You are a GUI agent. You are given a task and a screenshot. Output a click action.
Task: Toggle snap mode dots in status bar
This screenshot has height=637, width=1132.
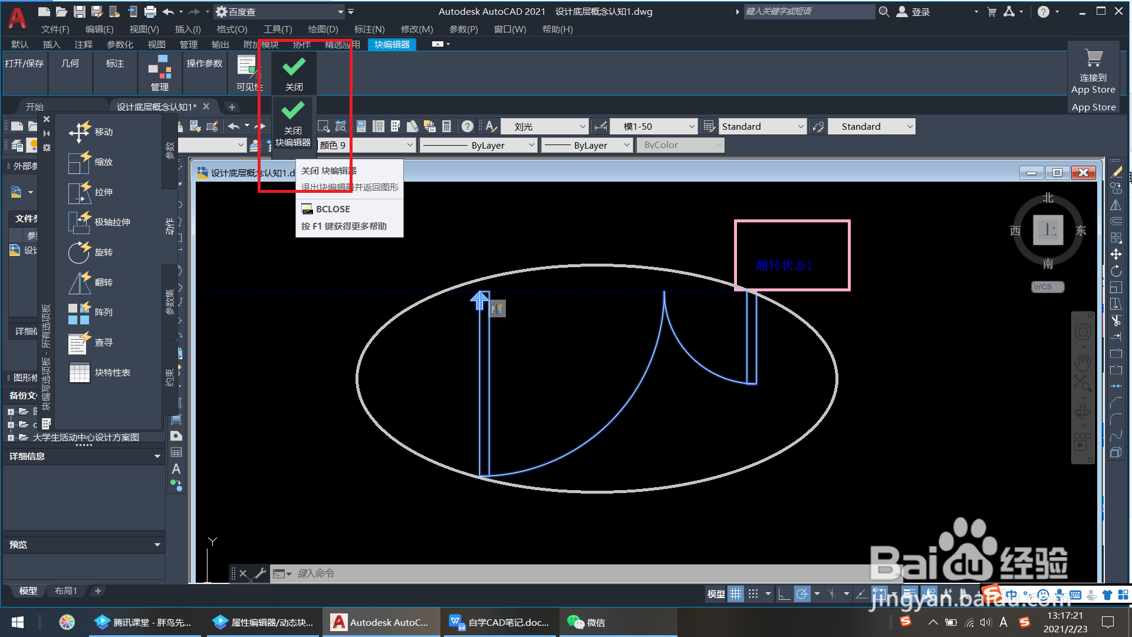point(753,594)
